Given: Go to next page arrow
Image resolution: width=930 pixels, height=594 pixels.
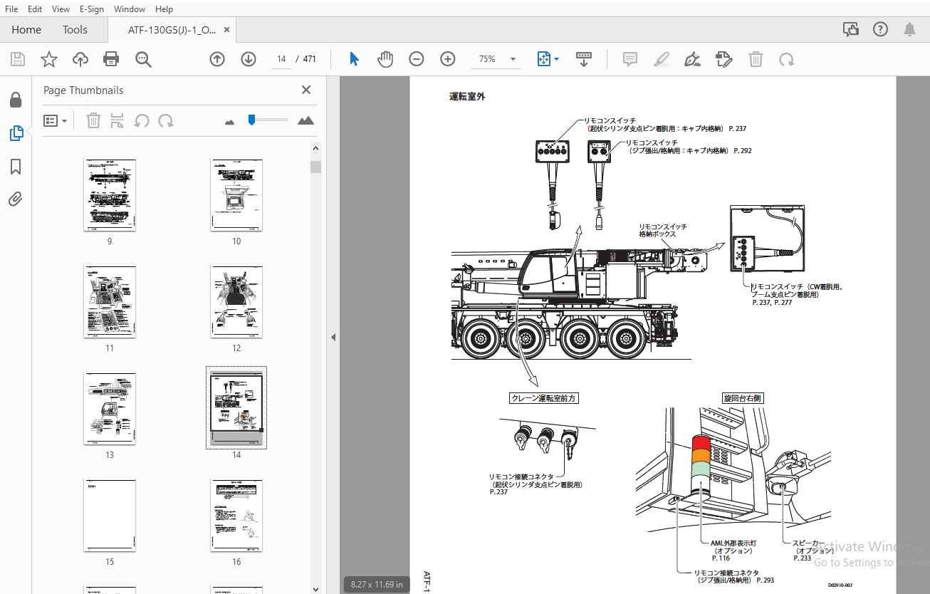Looking at the screenshot, I should 248,59.
